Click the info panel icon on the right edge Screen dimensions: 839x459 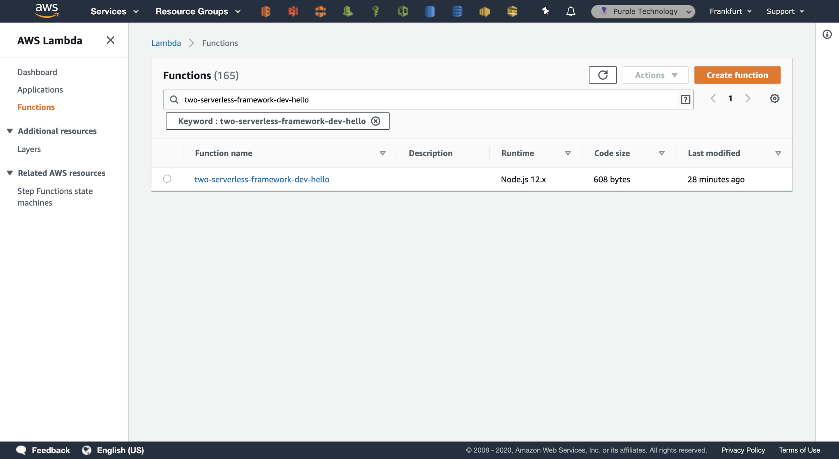pos(827,34)
